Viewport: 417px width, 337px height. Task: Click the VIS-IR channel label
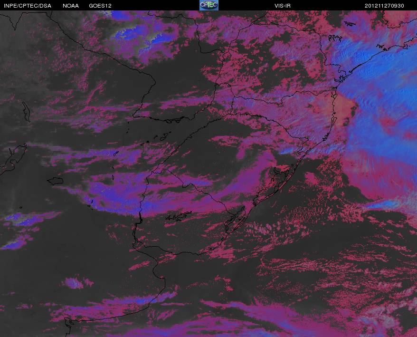point(283,6)
